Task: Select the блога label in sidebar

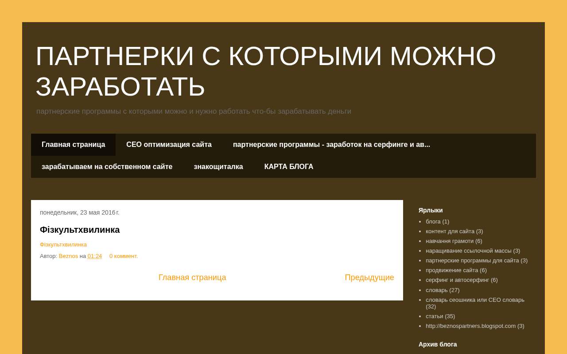Action: 433,222
